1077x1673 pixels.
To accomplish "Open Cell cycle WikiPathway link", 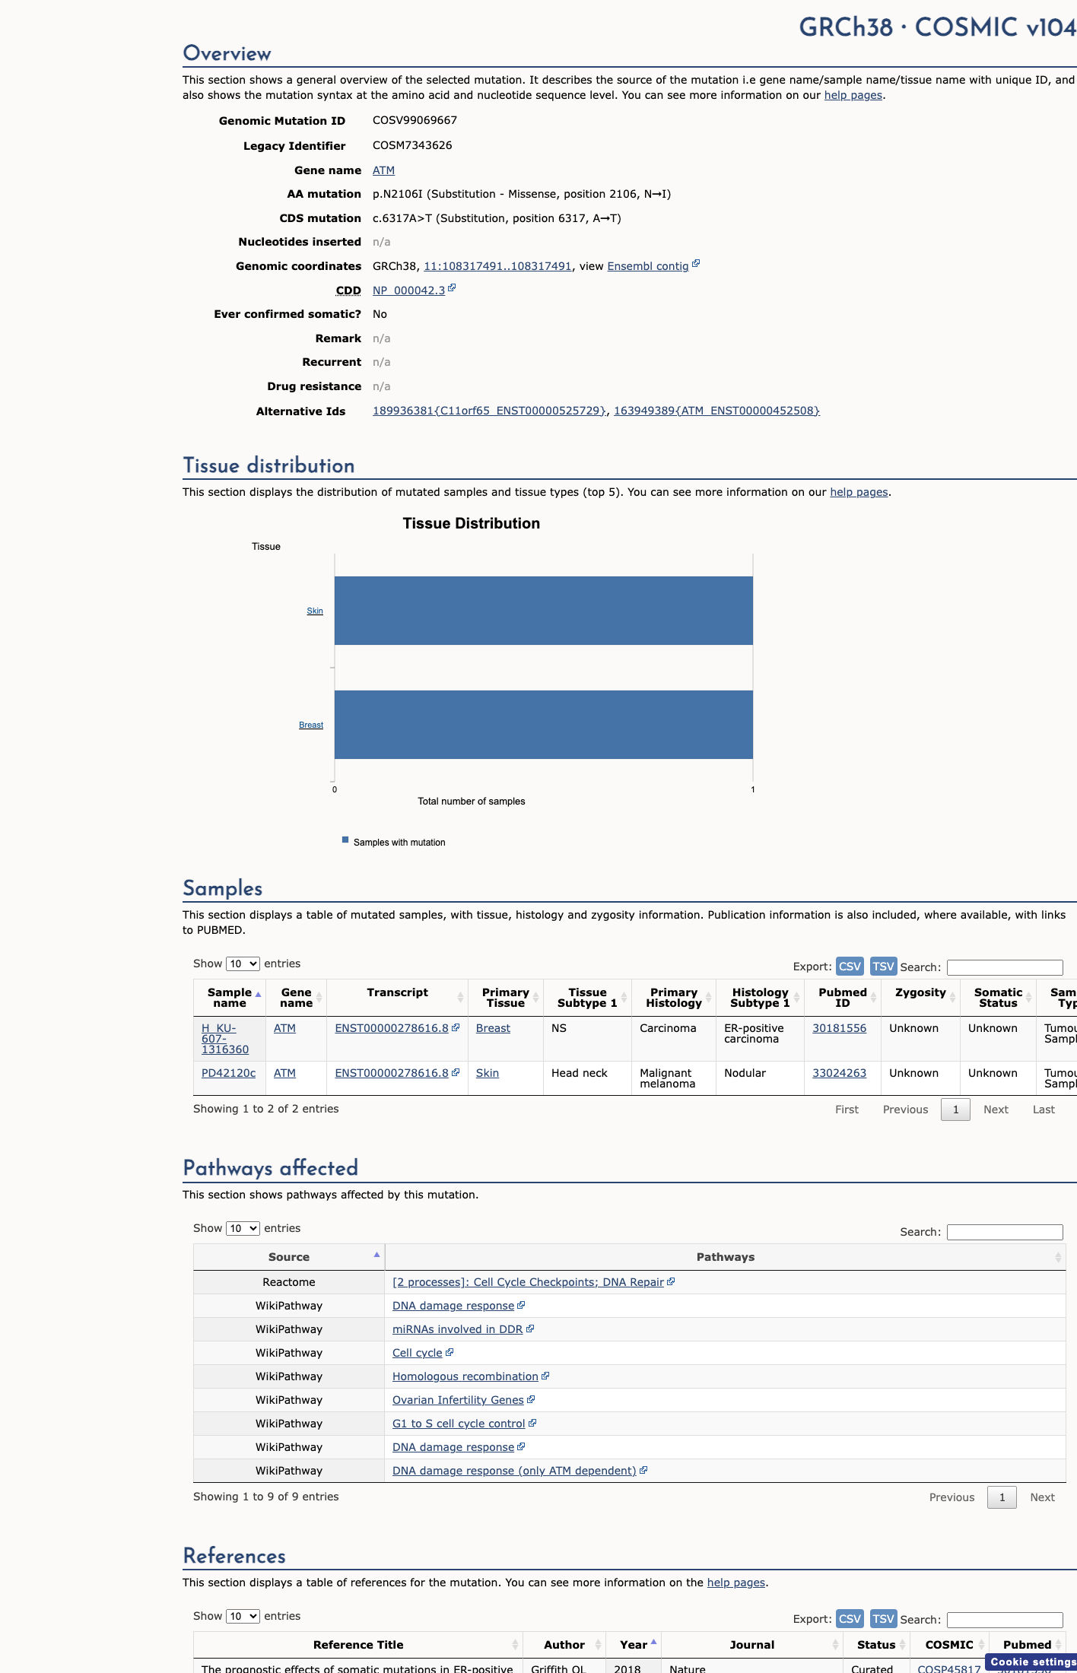I will click(417, 1353).
